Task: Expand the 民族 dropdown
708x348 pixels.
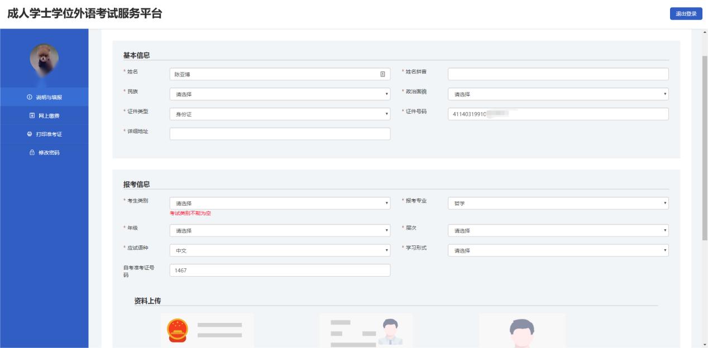Action: [x=280, y=94]
